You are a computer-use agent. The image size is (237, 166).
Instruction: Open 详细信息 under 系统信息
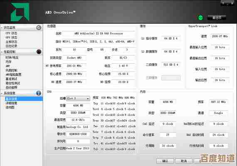click(11, 103)
